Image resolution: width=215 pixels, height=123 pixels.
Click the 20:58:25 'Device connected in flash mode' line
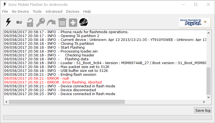pos(60,94)
